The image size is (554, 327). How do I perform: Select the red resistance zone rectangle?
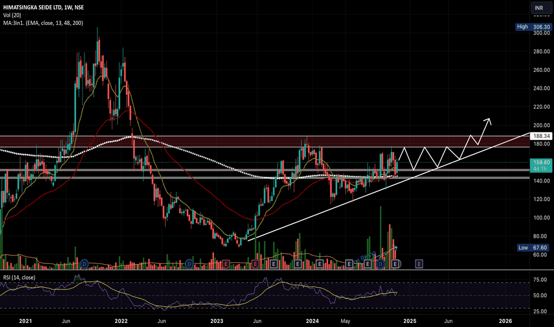(265, 142)
